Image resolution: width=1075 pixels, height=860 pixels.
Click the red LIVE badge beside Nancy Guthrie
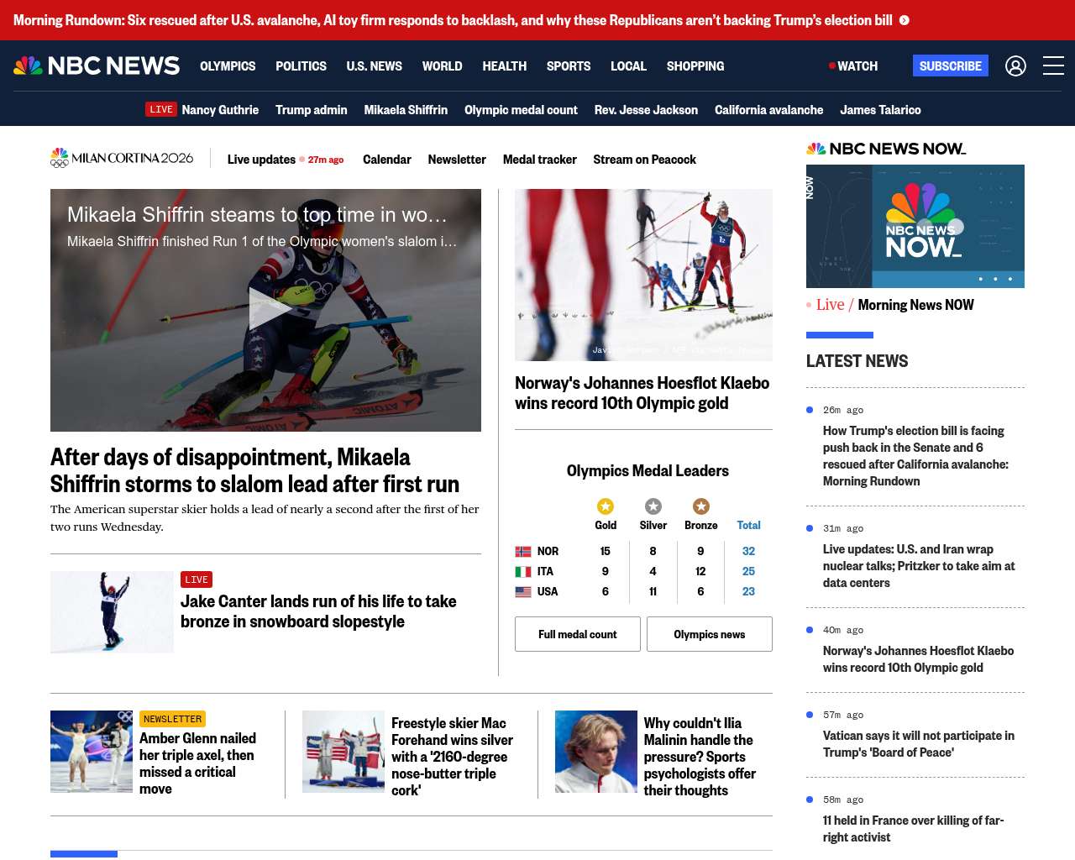click(161, 109)
